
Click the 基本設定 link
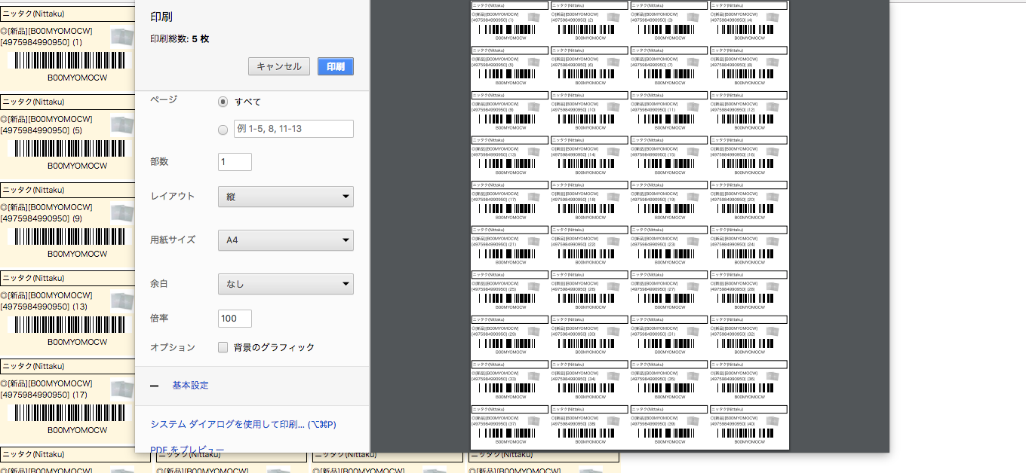(190, 386)
